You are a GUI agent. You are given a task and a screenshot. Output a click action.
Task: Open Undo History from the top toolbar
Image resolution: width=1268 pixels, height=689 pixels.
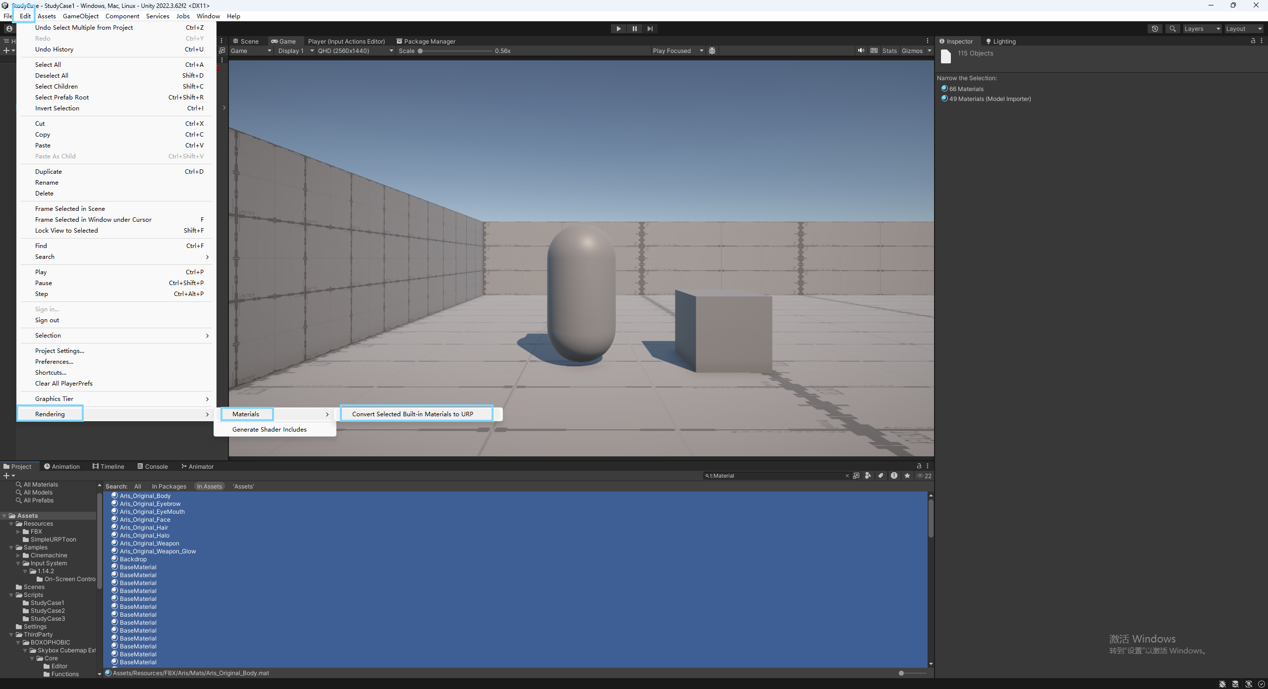[1155, 29]
